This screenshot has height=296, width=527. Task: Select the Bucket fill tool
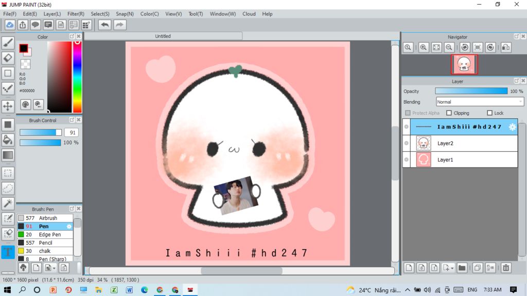8,140
